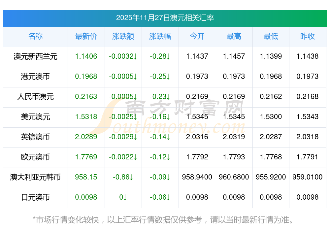Click the latest price value 958.15

tap(86, 177)
